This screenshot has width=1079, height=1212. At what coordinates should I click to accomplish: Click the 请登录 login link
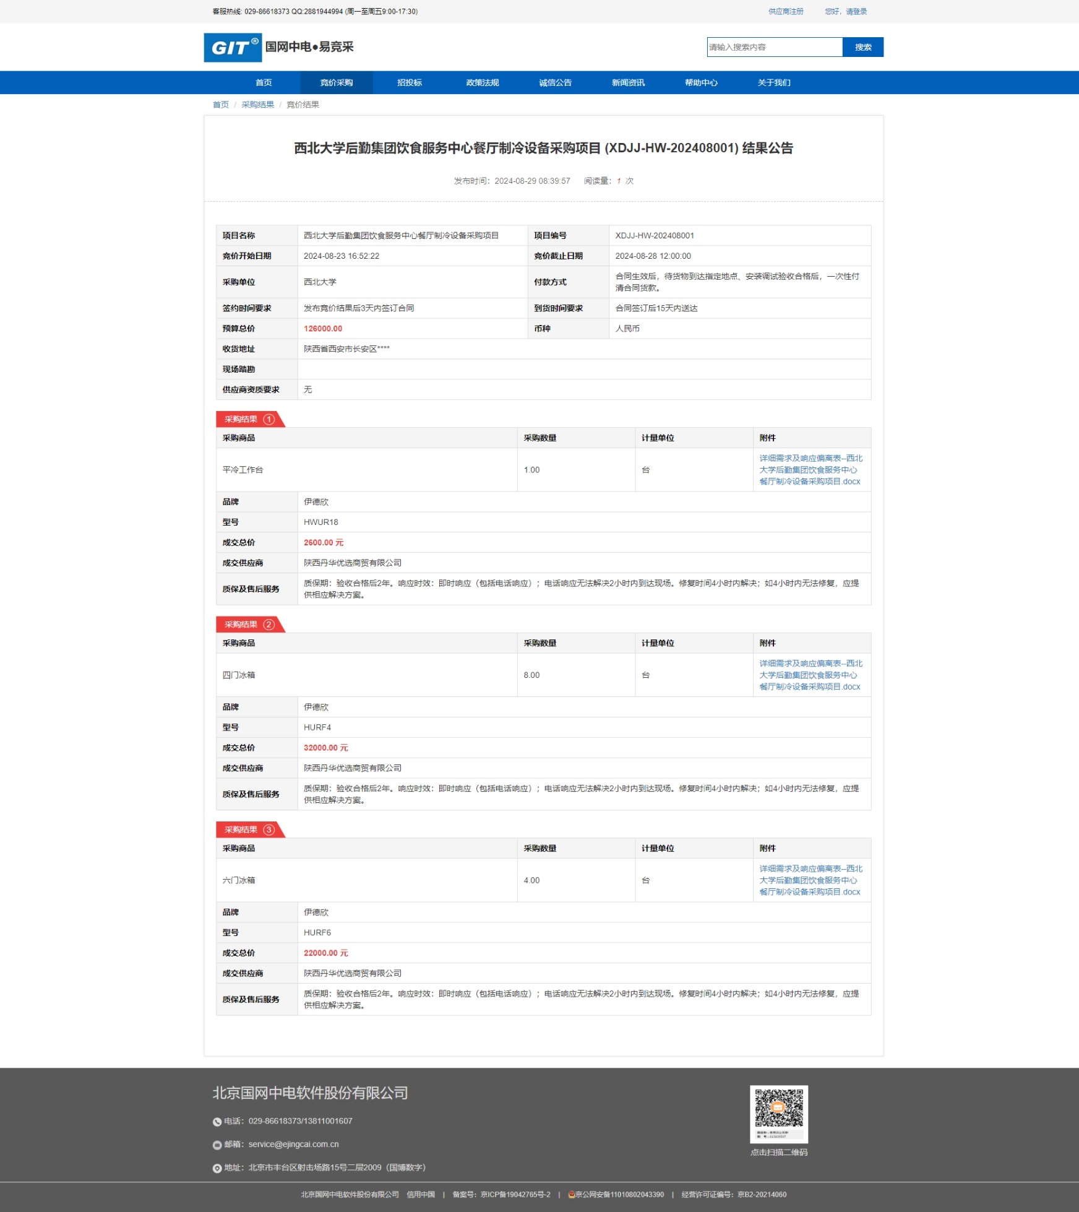coord(856,12)
